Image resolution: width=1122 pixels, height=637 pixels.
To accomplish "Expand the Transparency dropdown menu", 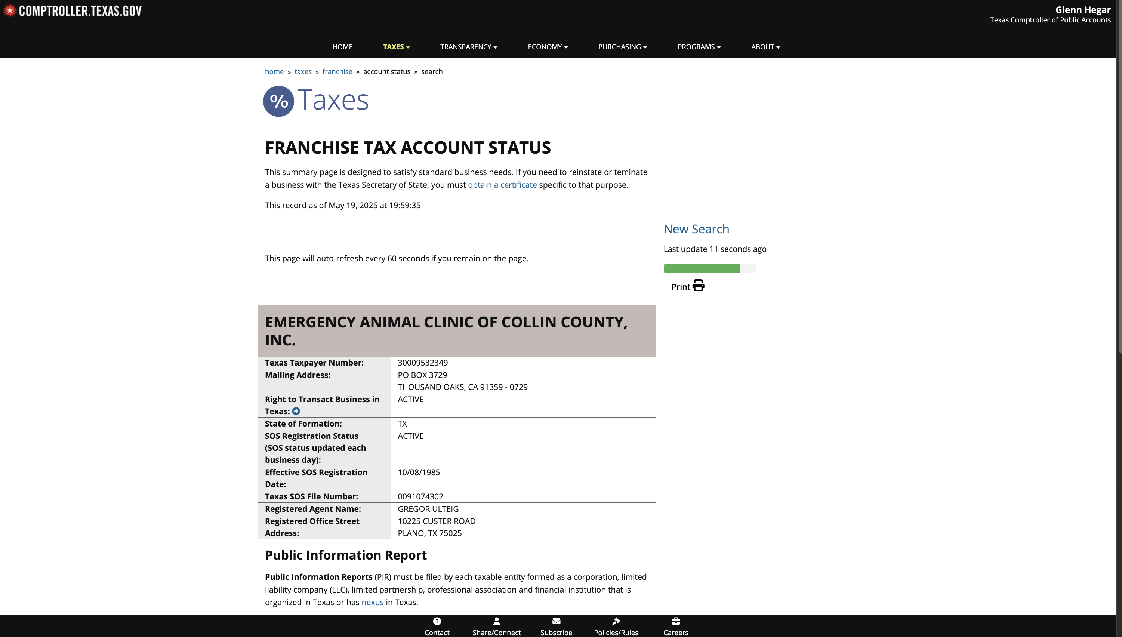I will 468,47.
